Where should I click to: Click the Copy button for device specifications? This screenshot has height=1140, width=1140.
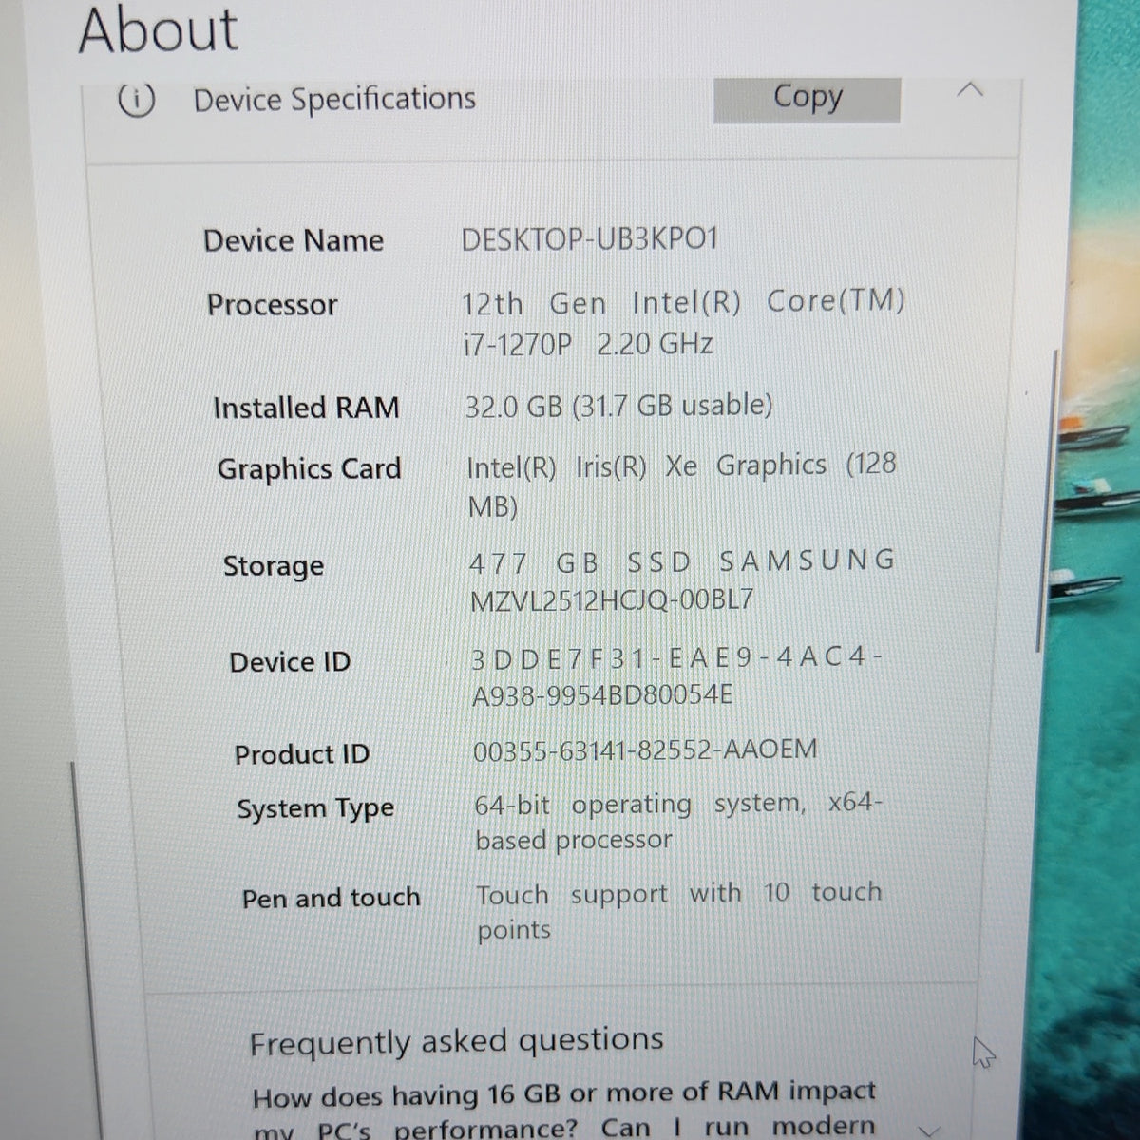pyautogui.click(x=807, y=98)
